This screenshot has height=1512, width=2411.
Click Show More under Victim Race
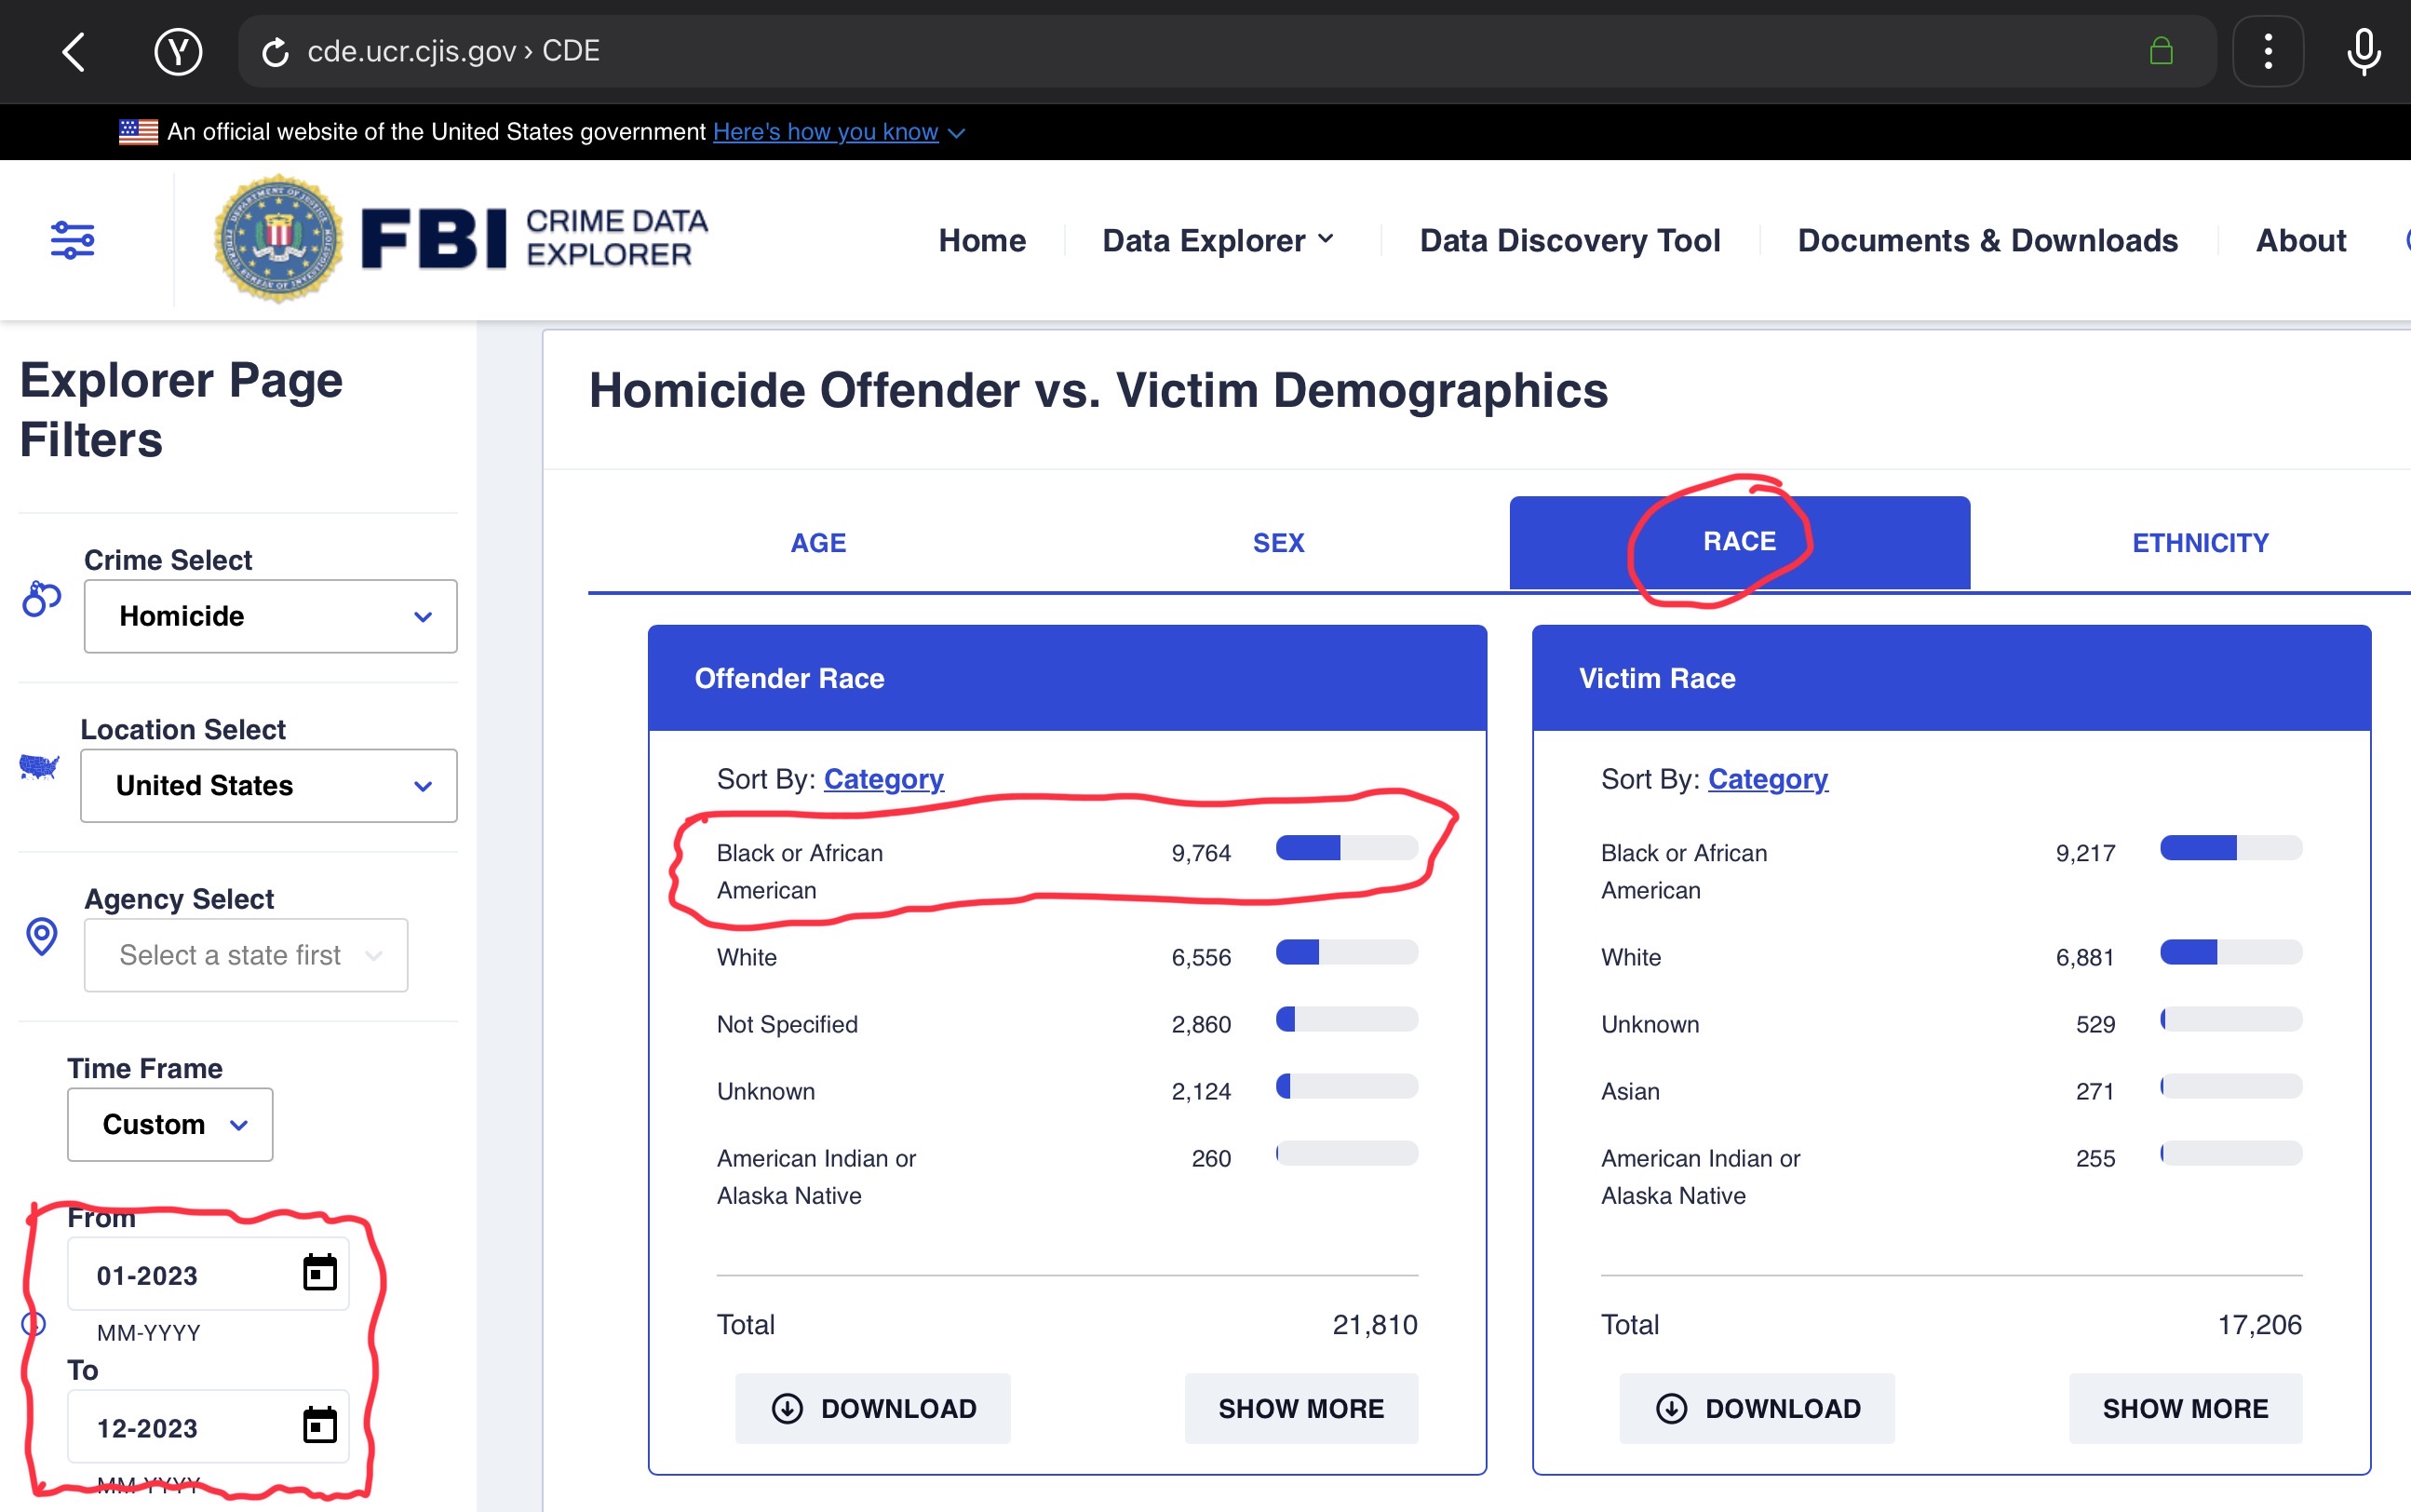[x=2185, y=1409]
